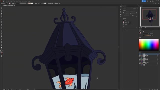
Task: Open the Effect menu
Action: pyautogui.click(x=20, y=1)
